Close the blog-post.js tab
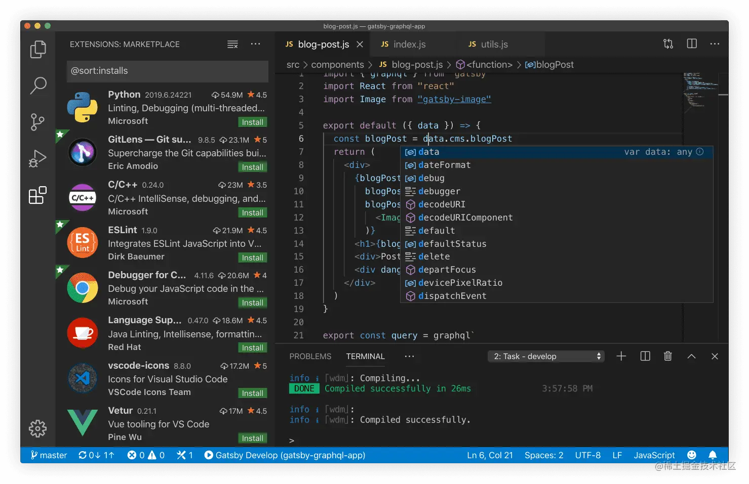 coord(360,45)
